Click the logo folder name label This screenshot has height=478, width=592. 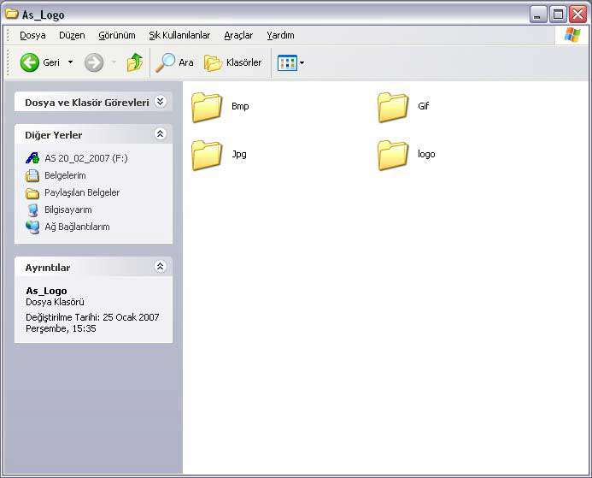click(x=426, y=154)
